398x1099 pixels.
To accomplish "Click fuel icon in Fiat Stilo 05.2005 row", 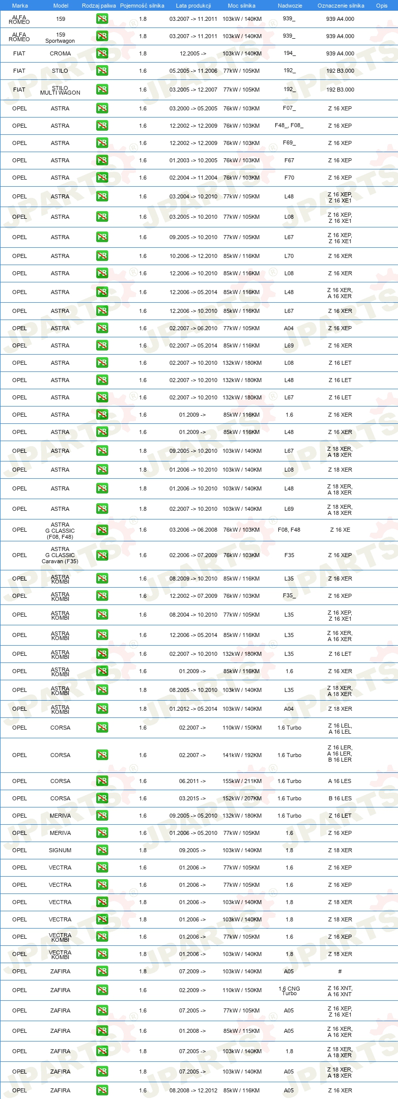I will coord(102,71).
